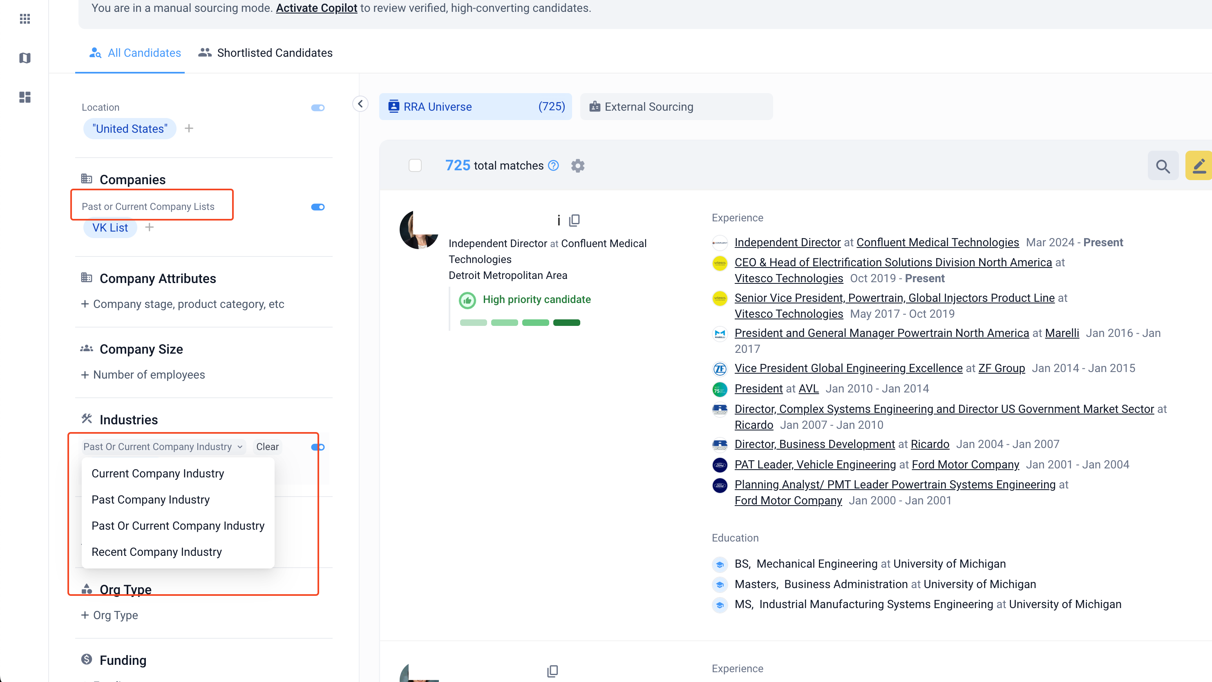Expand Number of employees filter
The image size is (1212, 682).
(143, 375)
